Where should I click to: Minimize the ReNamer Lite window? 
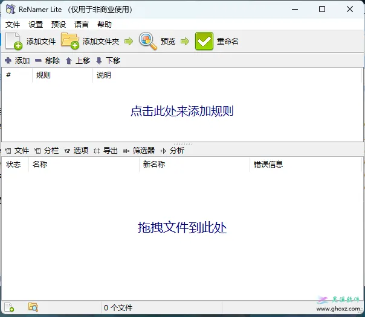click(x=295, y=9)
